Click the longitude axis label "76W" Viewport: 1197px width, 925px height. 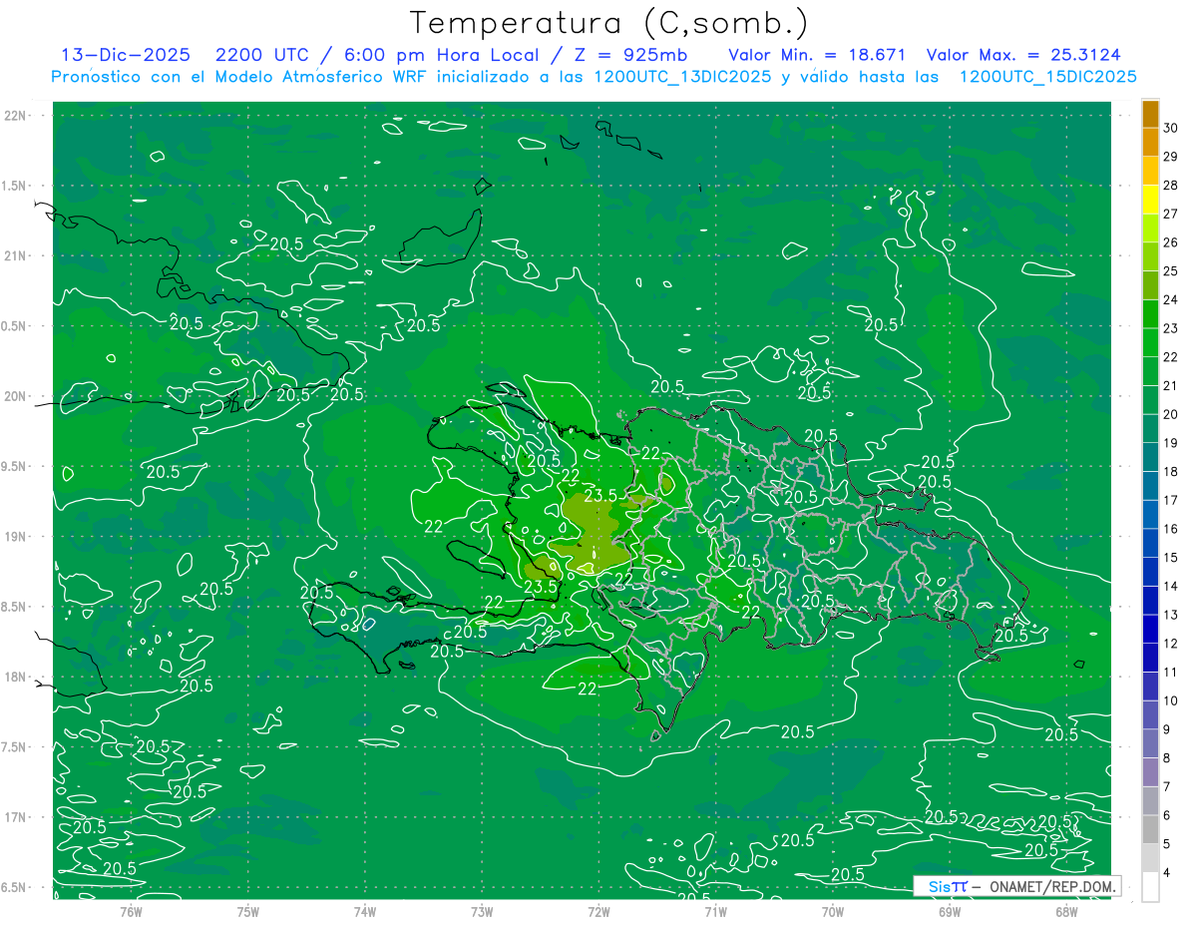point(131,911)
